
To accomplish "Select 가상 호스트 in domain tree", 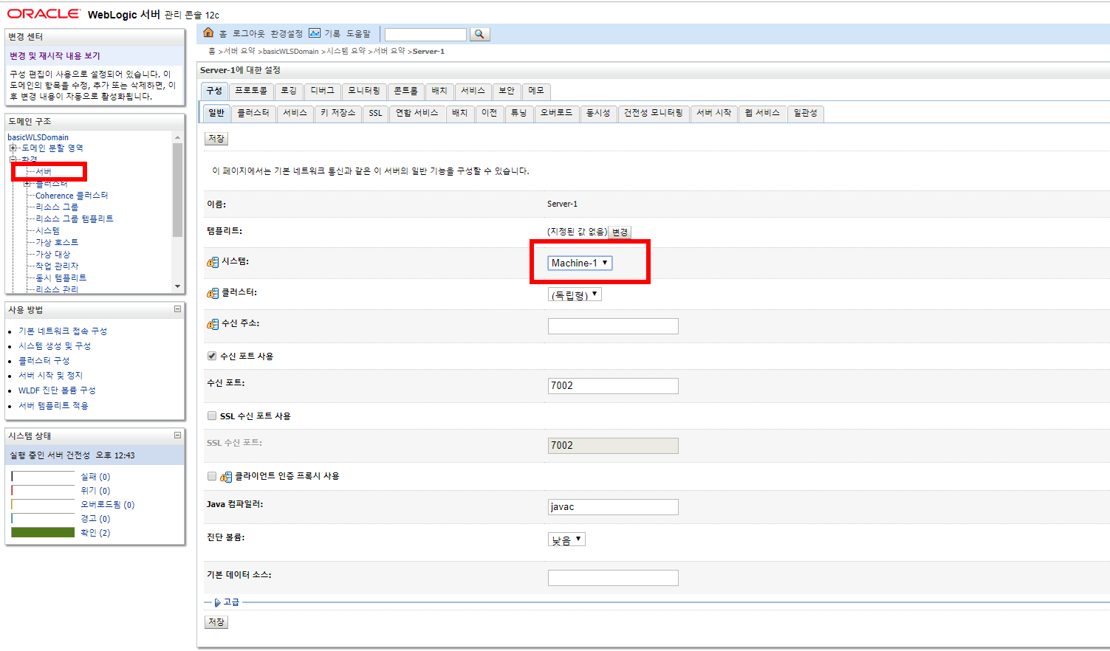I will coord(57,243).
